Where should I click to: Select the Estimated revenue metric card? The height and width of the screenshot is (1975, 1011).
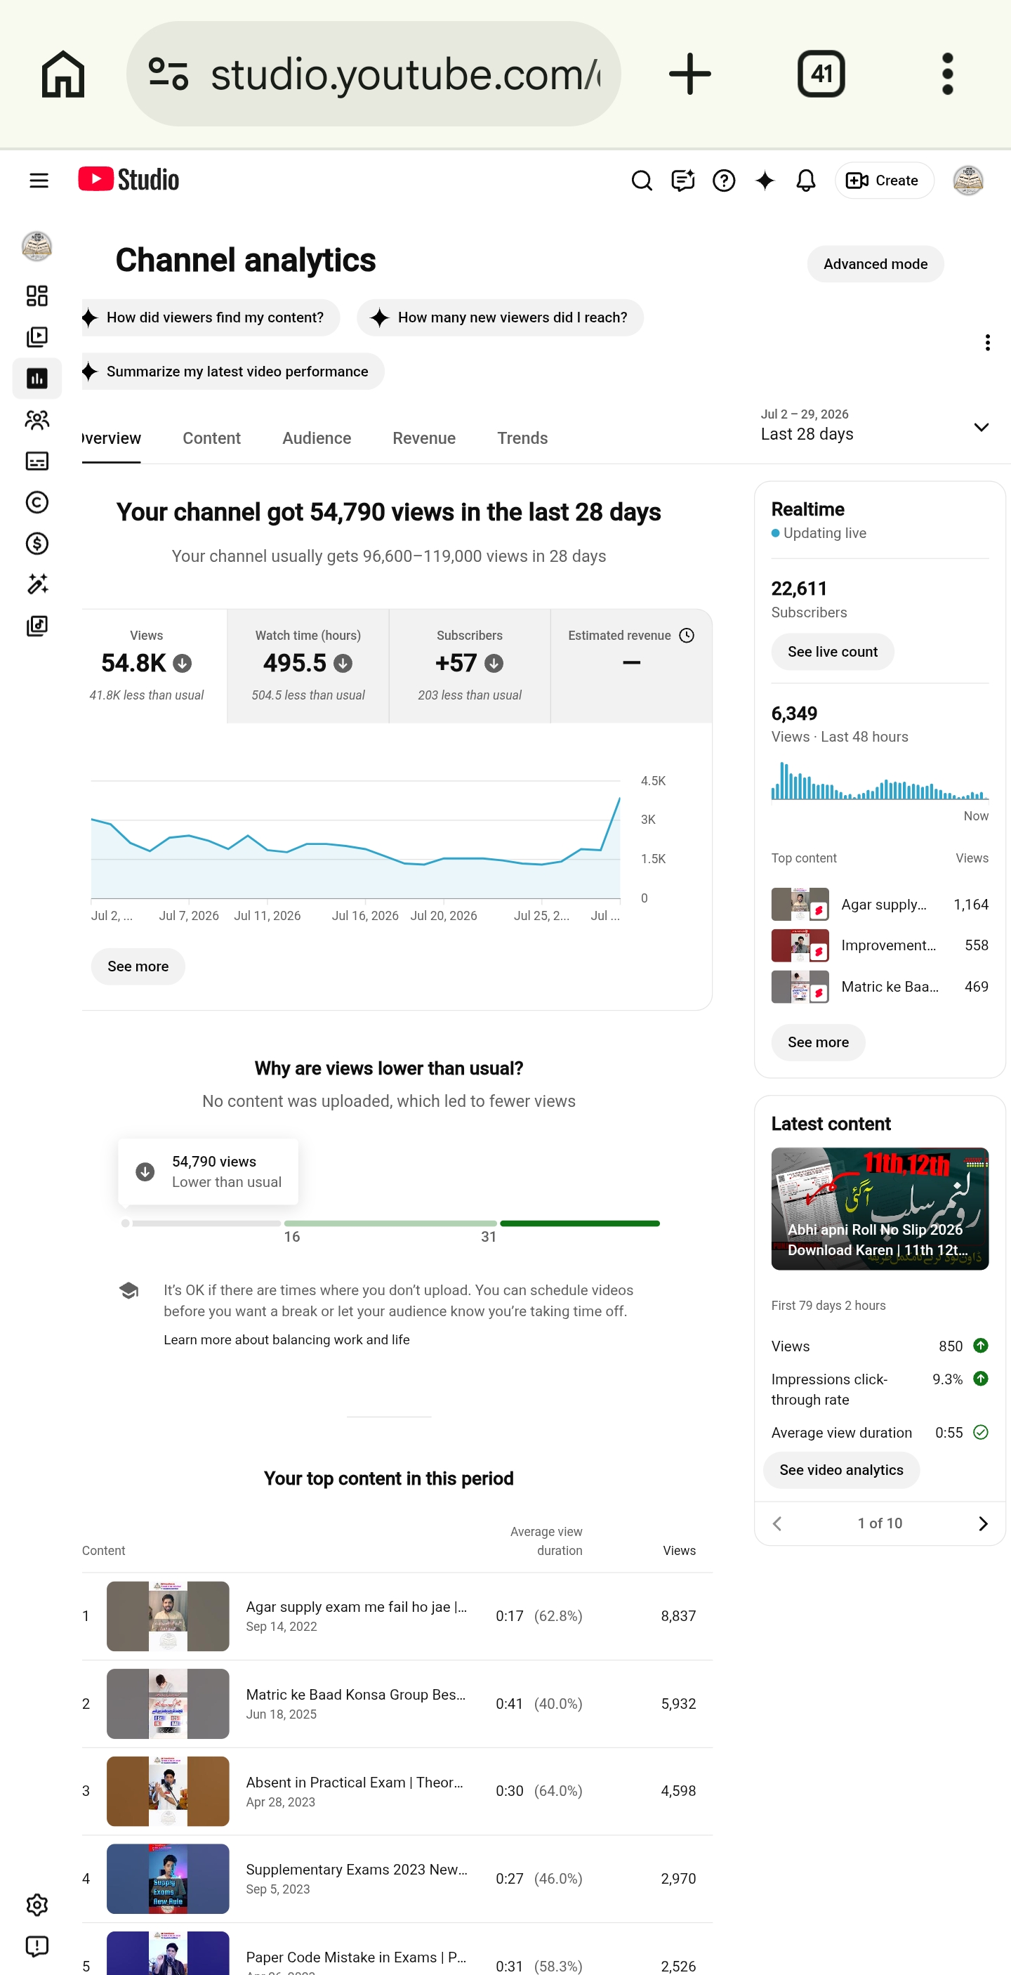(630, 666)
